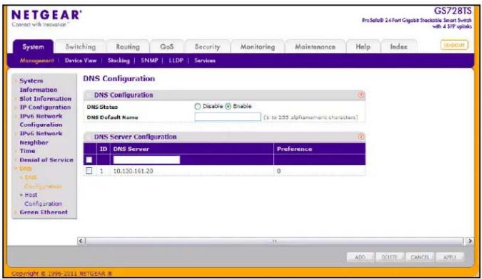Open the QoS tab
This screenshot has height=279, width=482.
pyautogui.click(x=167, y=46)
